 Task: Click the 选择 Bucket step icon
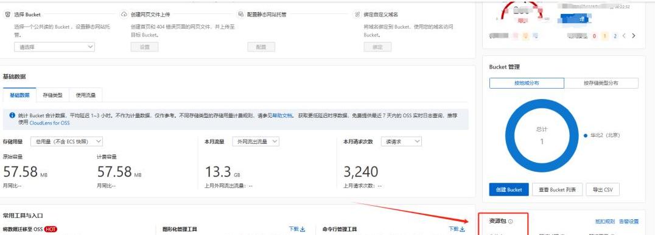7,14
